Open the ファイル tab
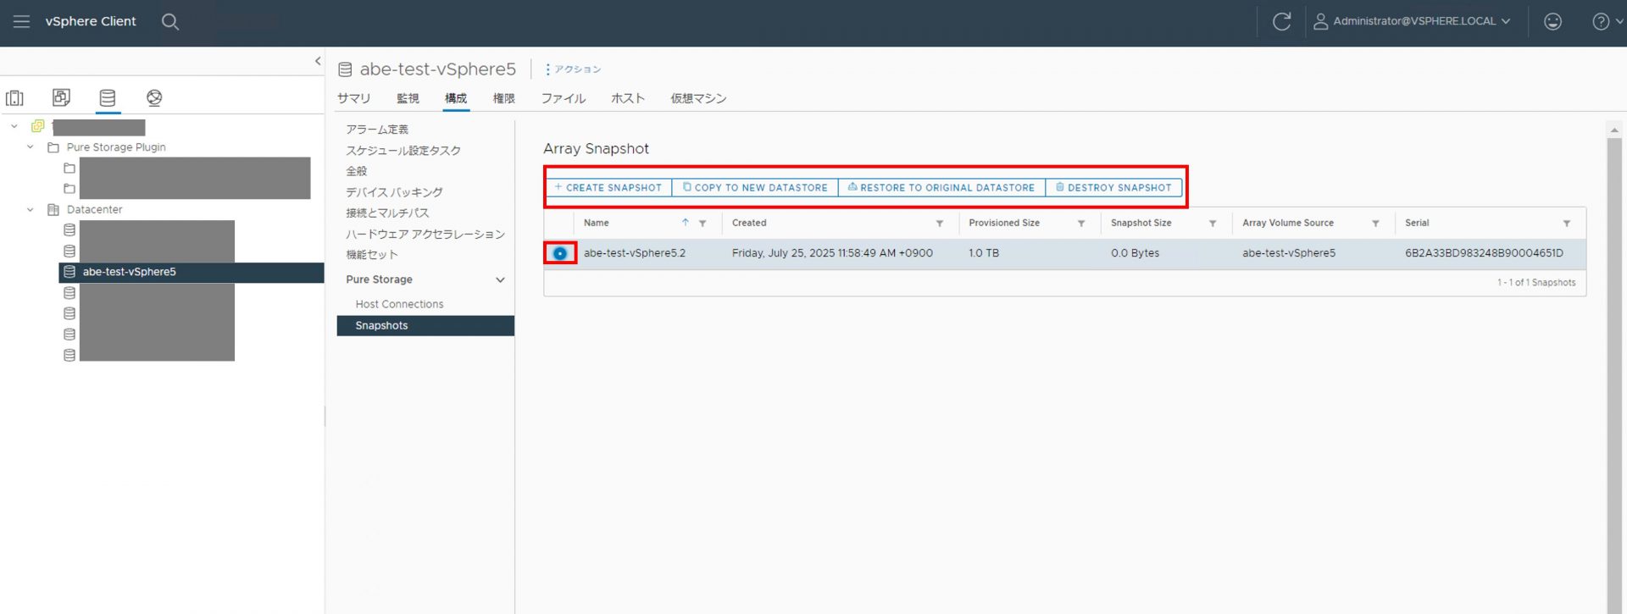Image resolution: width=1627 pixels, height=614 pixels. (563, 98)
